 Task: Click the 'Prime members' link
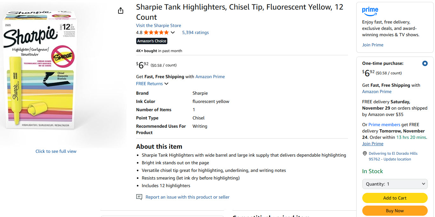[x=384, y=125]
